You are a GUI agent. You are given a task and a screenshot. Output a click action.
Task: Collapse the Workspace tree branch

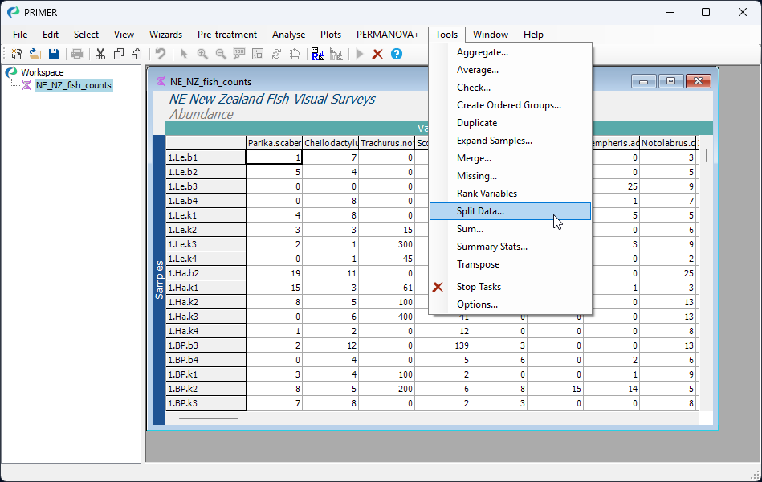(12, 71)
